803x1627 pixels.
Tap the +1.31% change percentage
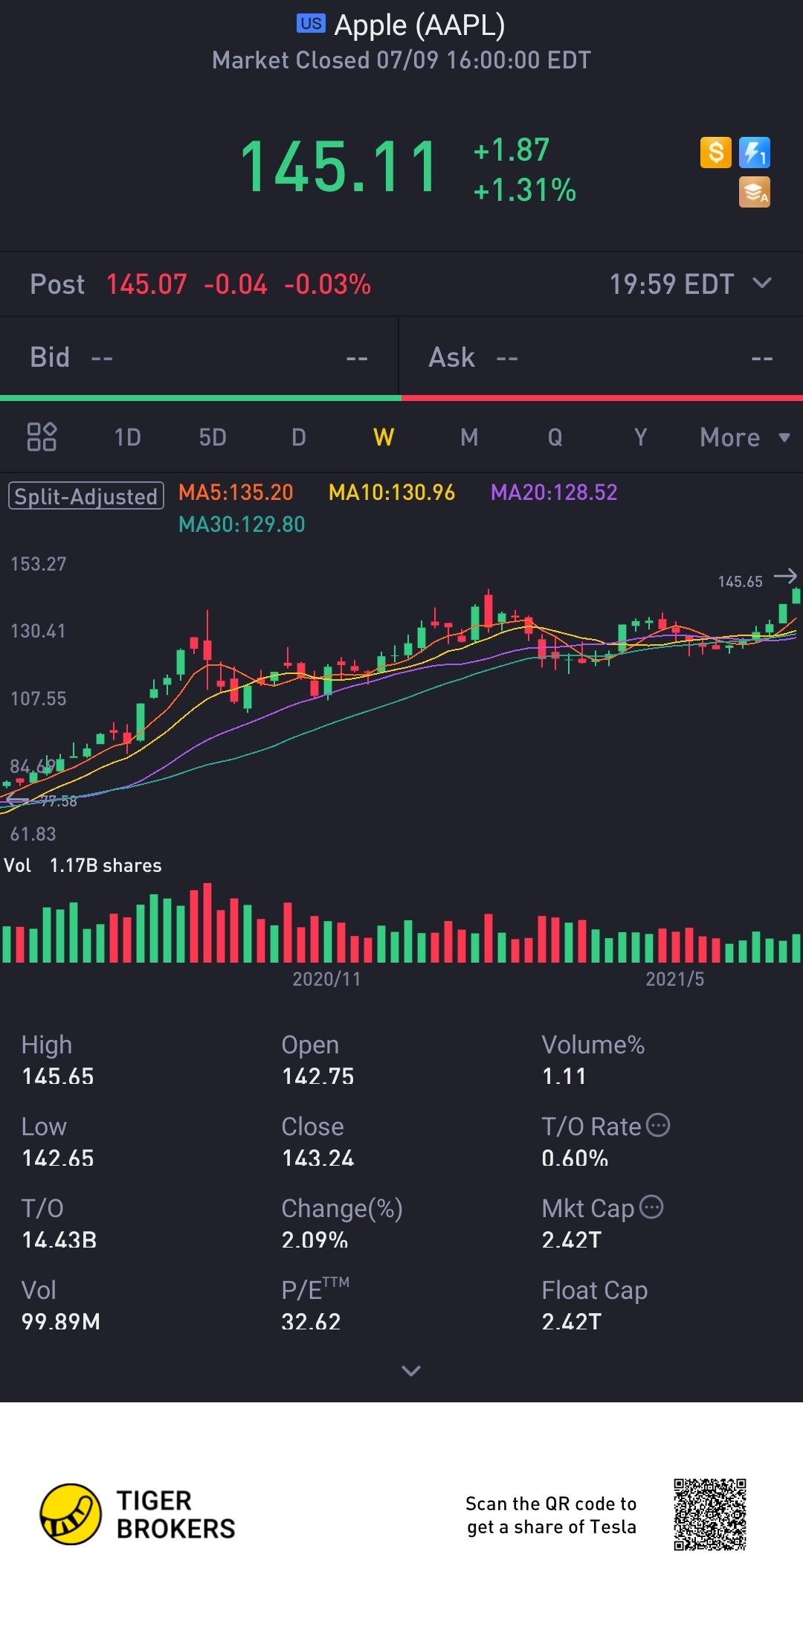click(525, 190)
